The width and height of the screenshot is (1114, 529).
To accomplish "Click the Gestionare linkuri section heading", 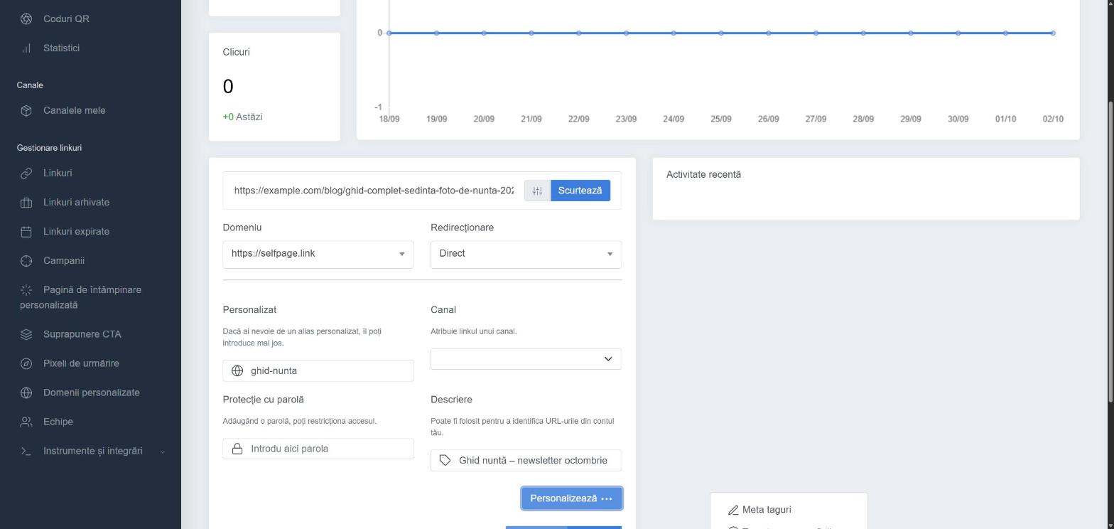I will [x=49, y=148].
